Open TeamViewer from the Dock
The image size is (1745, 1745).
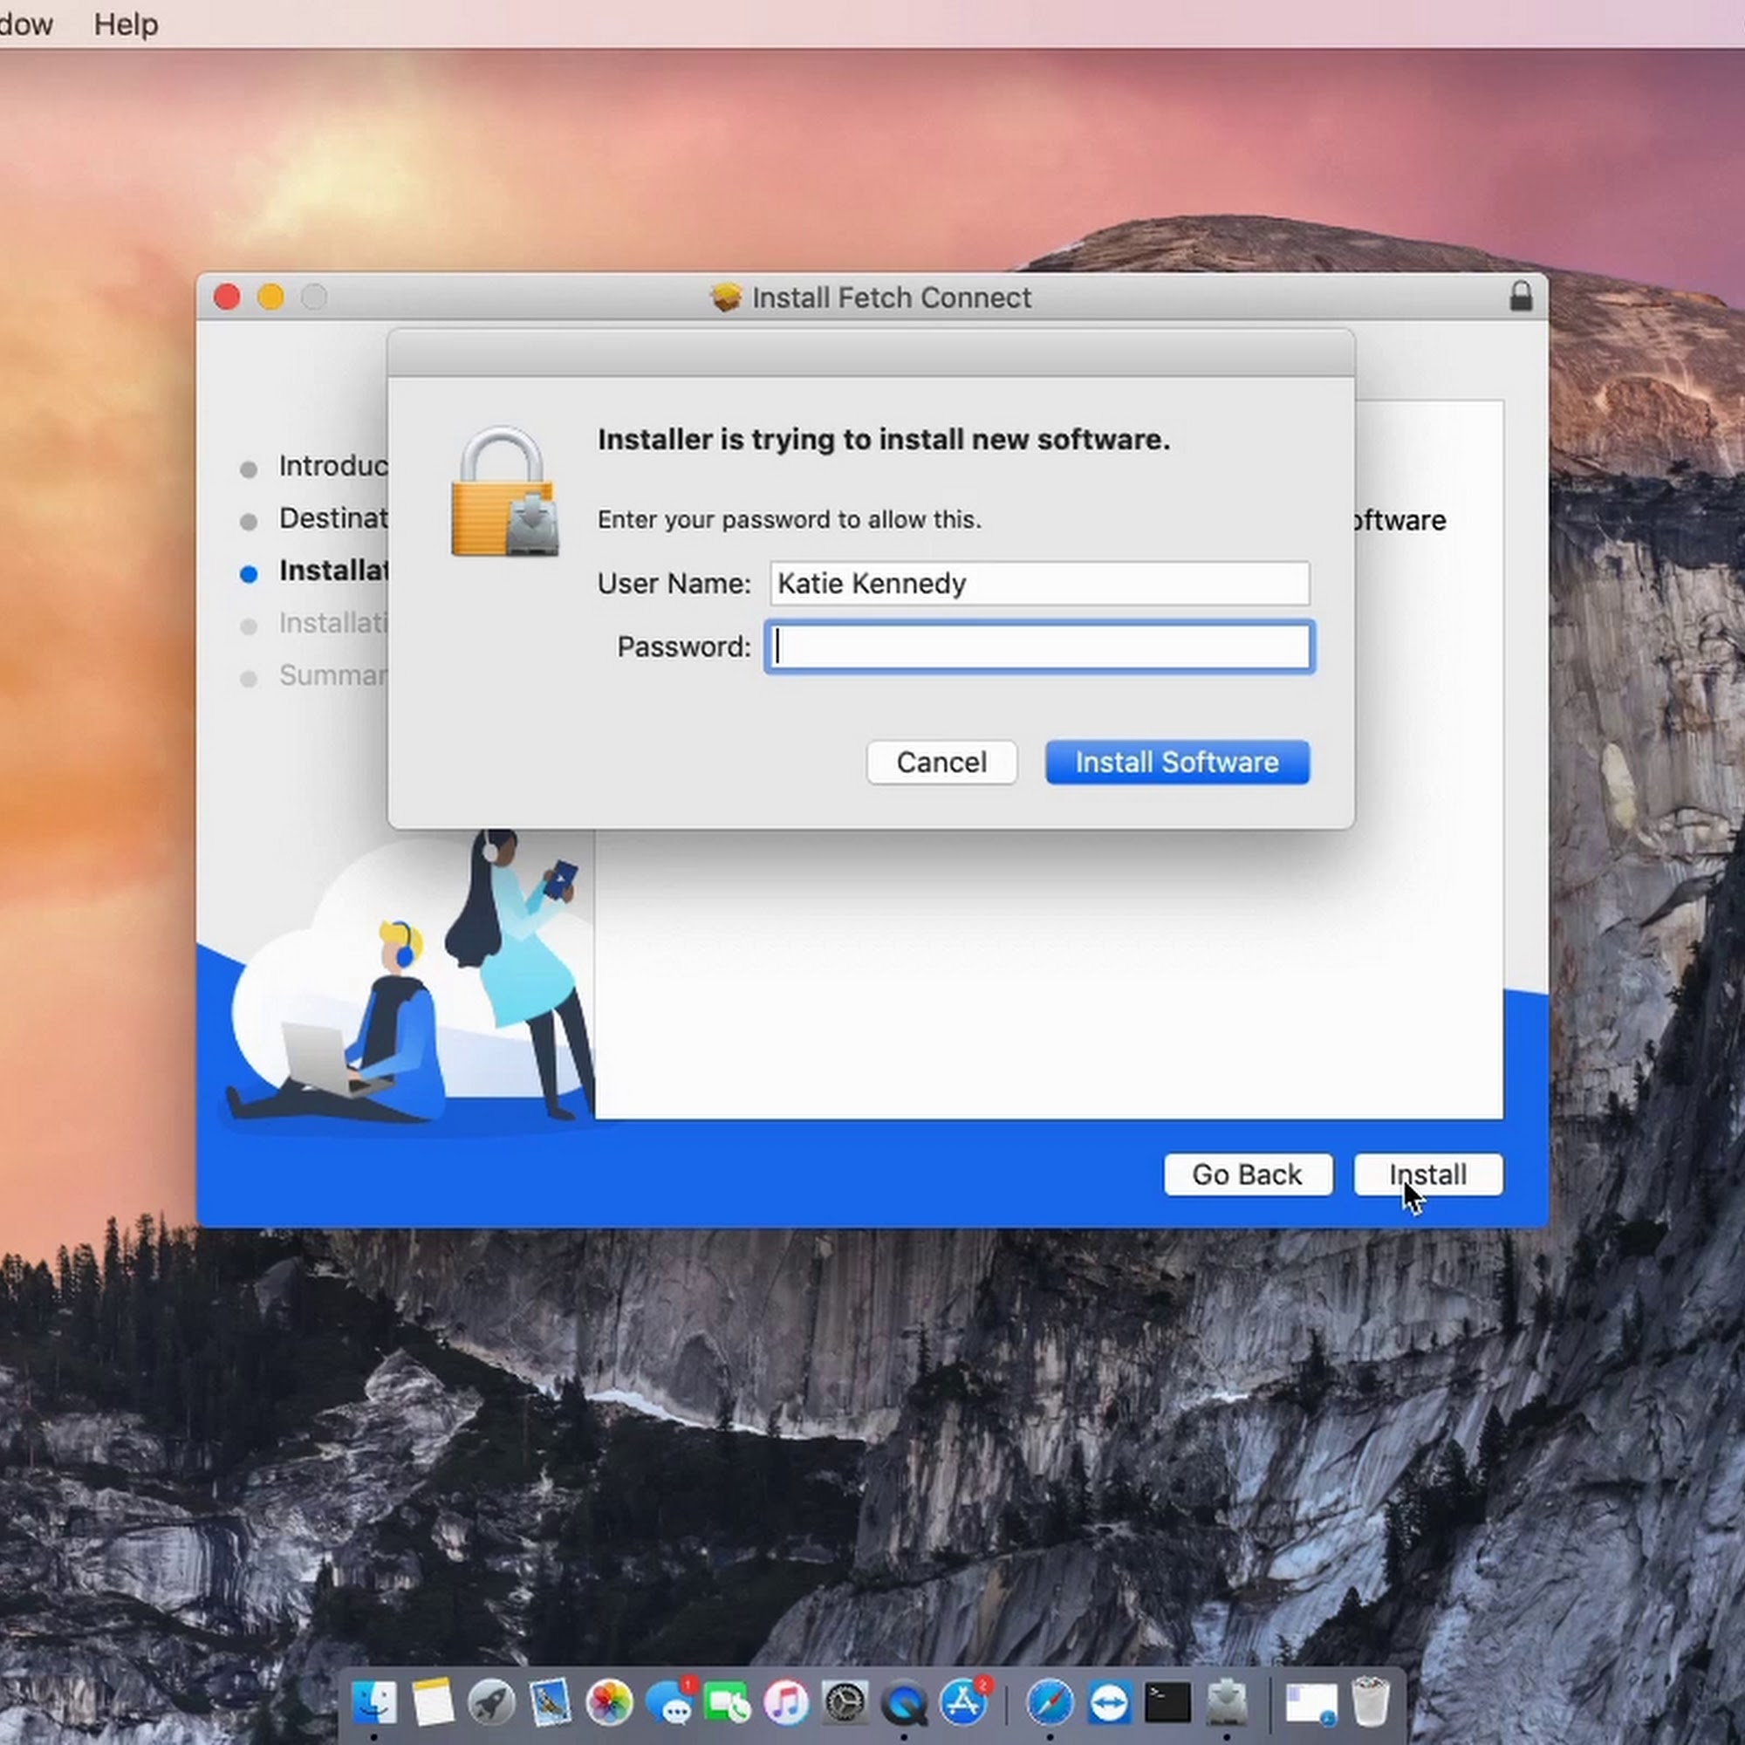pos(1108,1703)
